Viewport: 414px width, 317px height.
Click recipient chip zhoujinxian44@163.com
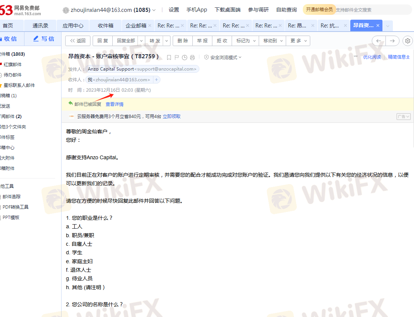[x=119, y=79]
